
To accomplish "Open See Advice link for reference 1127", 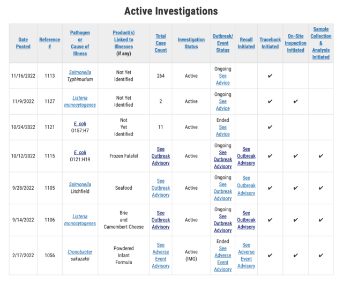I will click(x=223, y=105).
